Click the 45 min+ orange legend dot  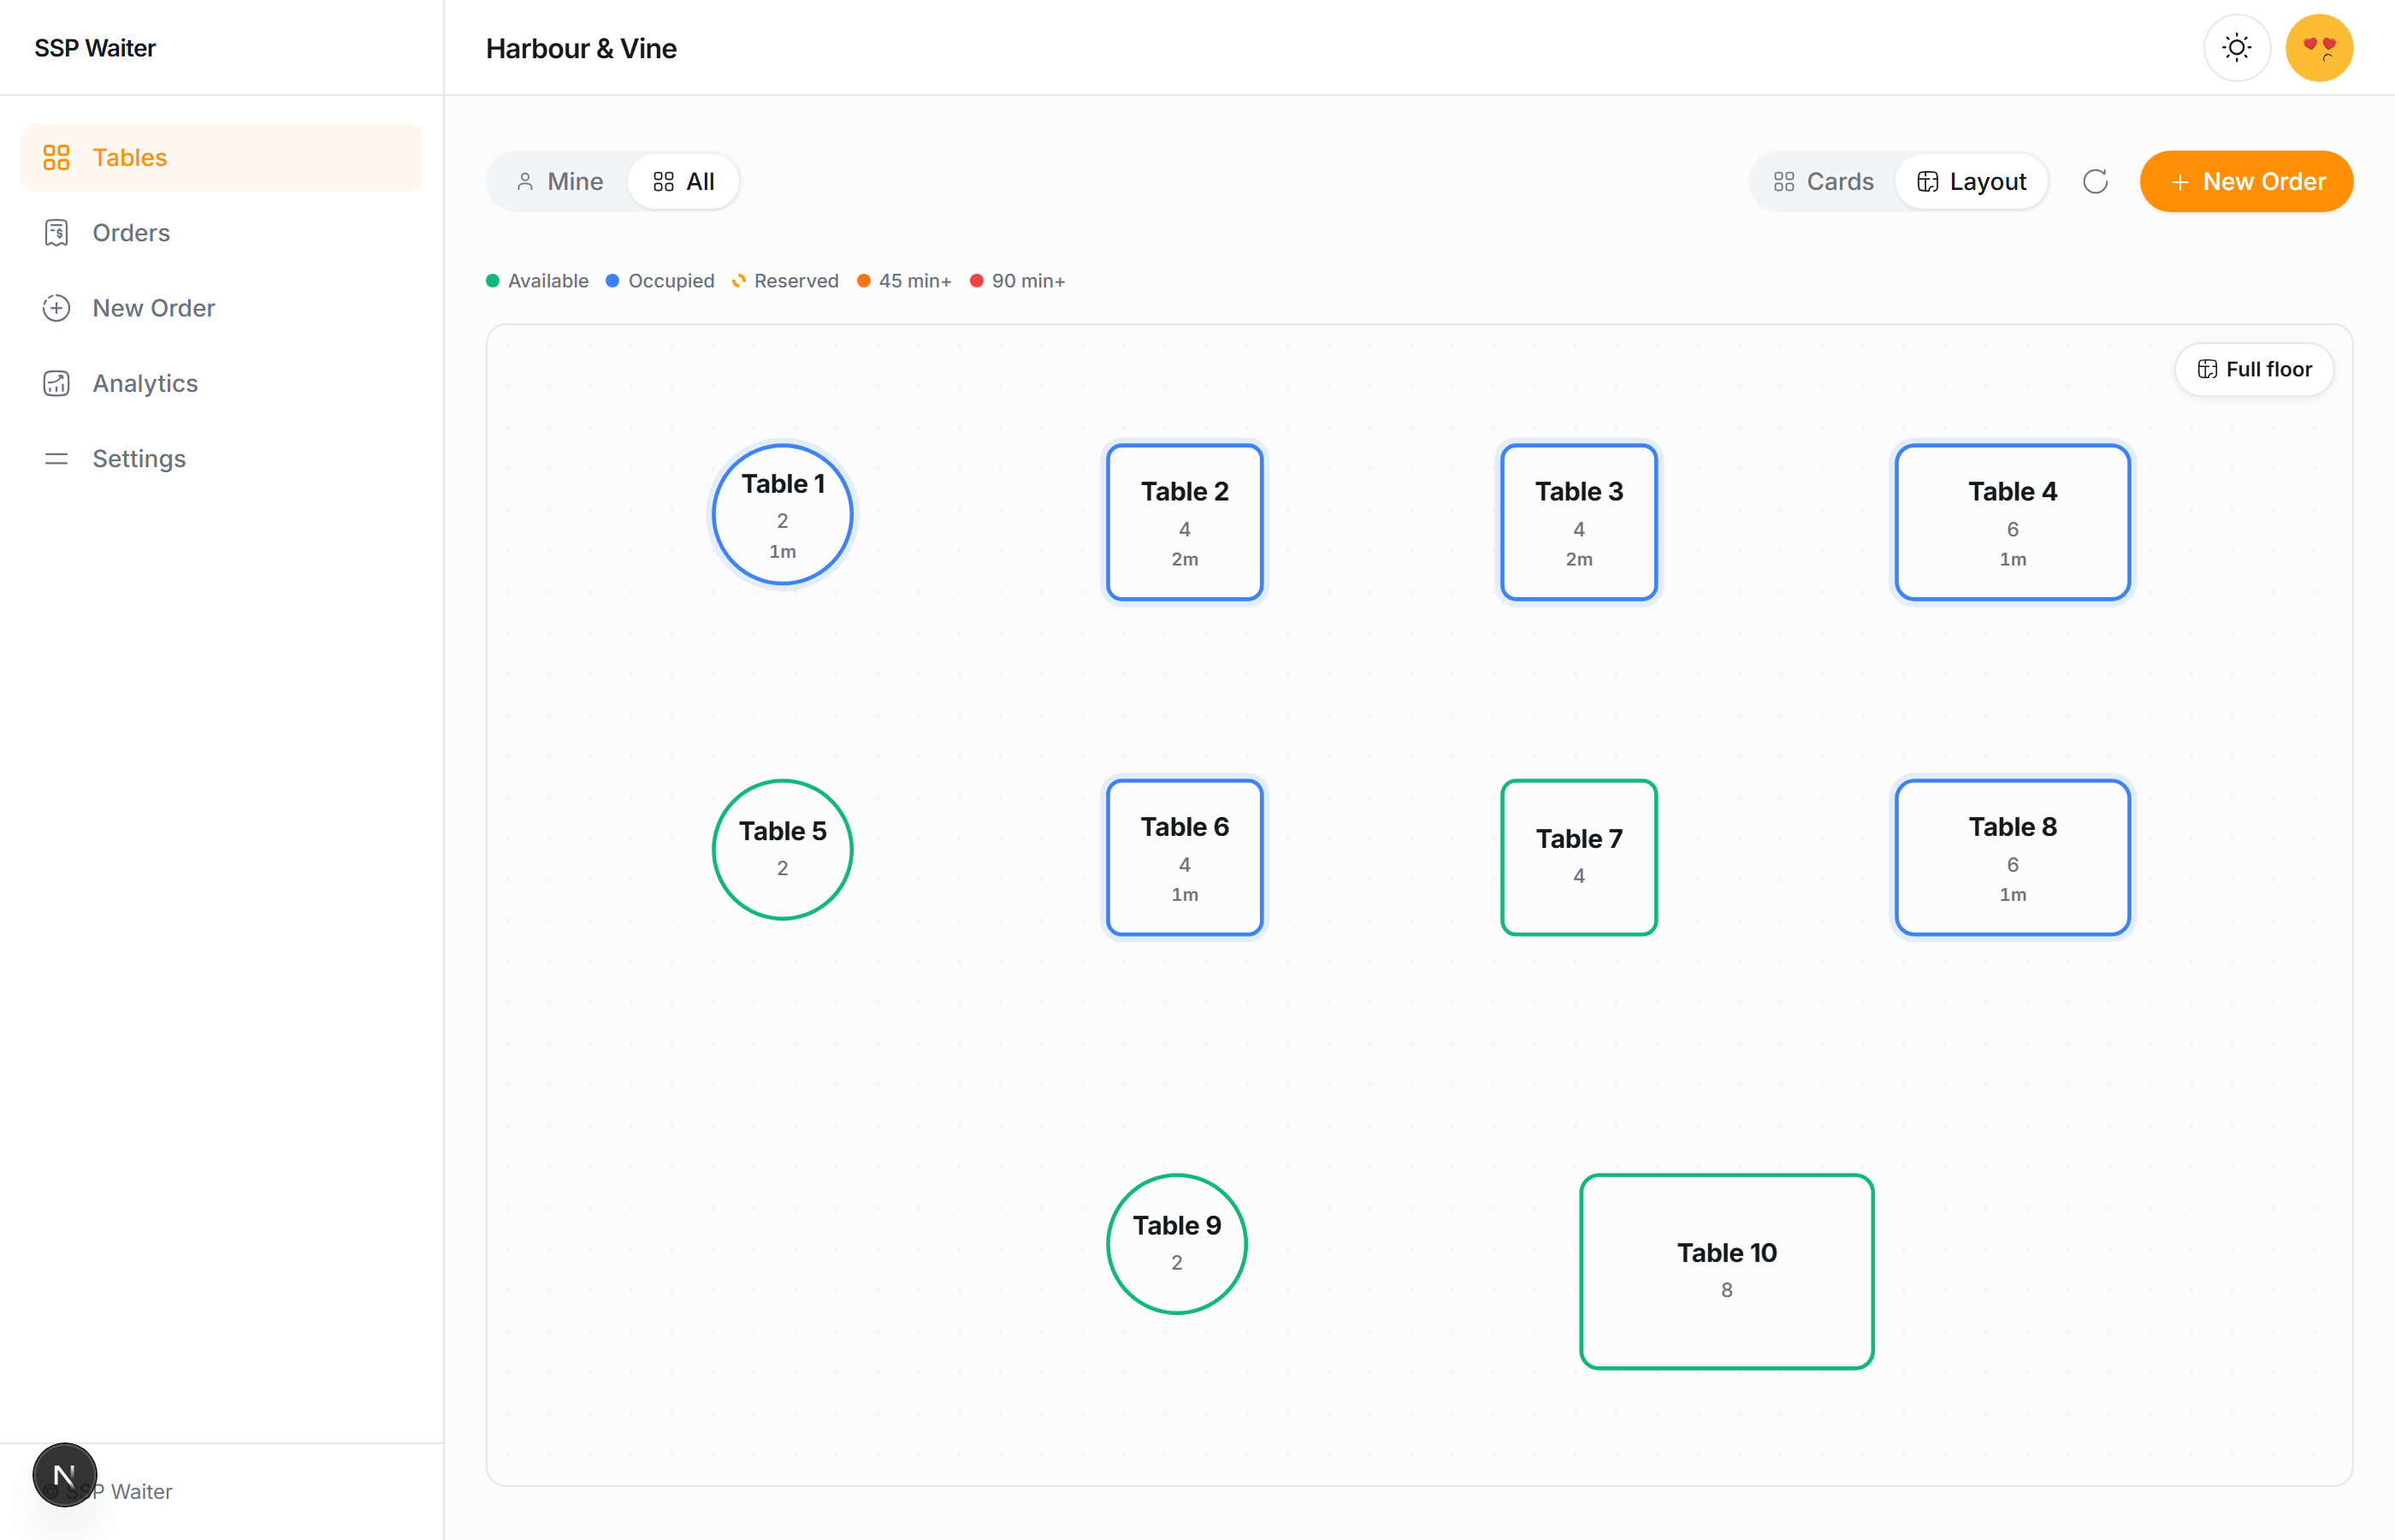864,281
